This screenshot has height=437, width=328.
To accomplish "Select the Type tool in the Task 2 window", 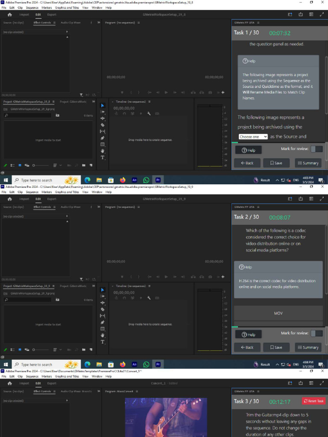I will click(x=102, y=342).
